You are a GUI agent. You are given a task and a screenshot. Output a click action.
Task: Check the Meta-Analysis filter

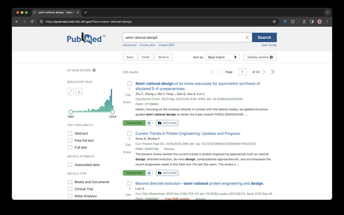pos(70,196)
